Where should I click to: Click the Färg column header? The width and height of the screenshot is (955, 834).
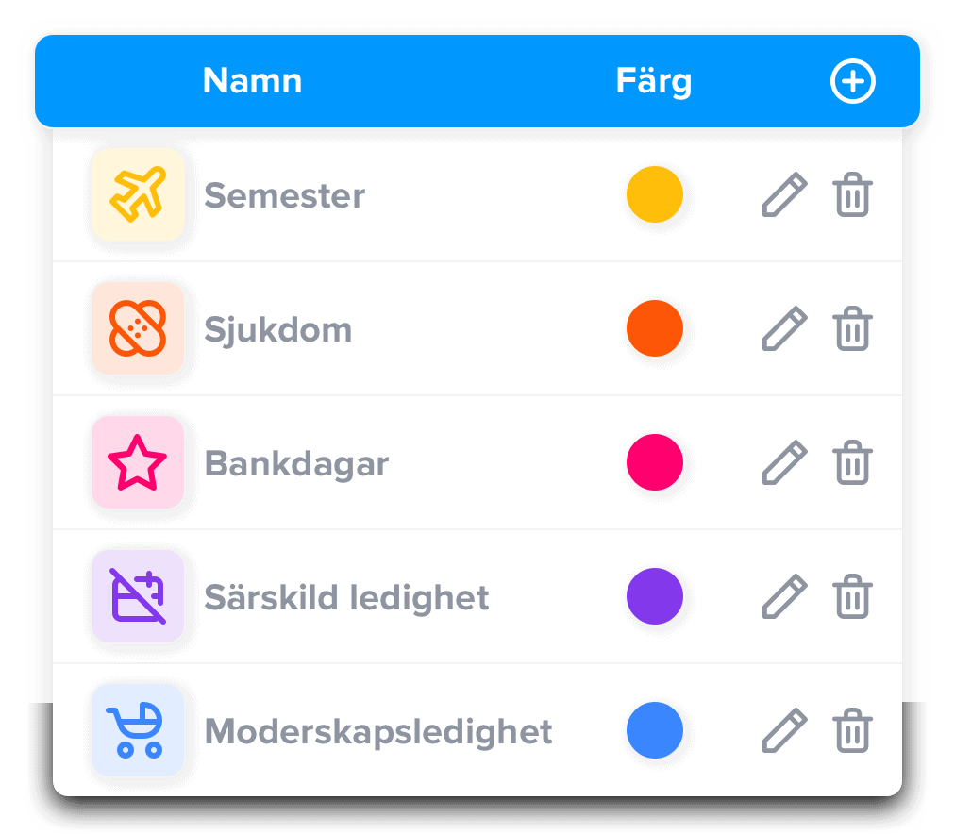pyautogui.click(x=654, y=81)
